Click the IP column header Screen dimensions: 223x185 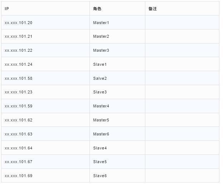7,9
